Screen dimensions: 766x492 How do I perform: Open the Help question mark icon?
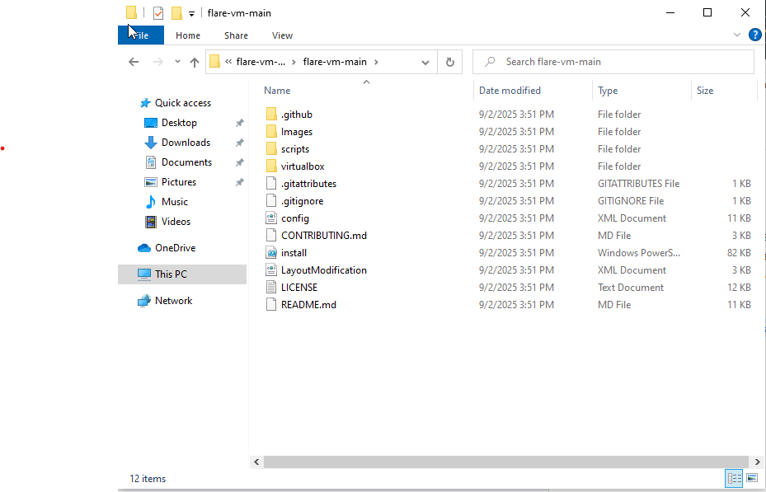pos(754,35)
